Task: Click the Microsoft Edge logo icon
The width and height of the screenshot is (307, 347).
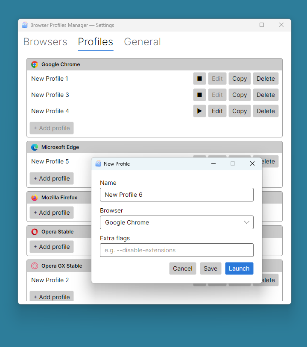Action: pyautogui.click(x=35, y=147)
